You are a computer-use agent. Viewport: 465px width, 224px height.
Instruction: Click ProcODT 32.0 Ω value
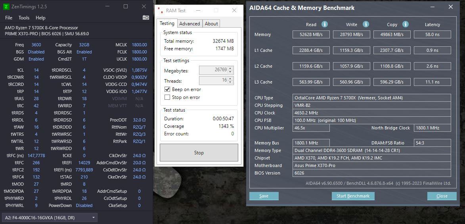click(x=139, y=120)
